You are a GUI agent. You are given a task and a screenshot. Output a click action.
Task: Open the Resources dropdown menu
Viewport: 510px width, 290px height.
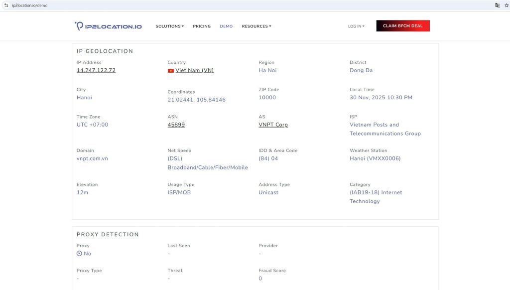pos(256,26)
